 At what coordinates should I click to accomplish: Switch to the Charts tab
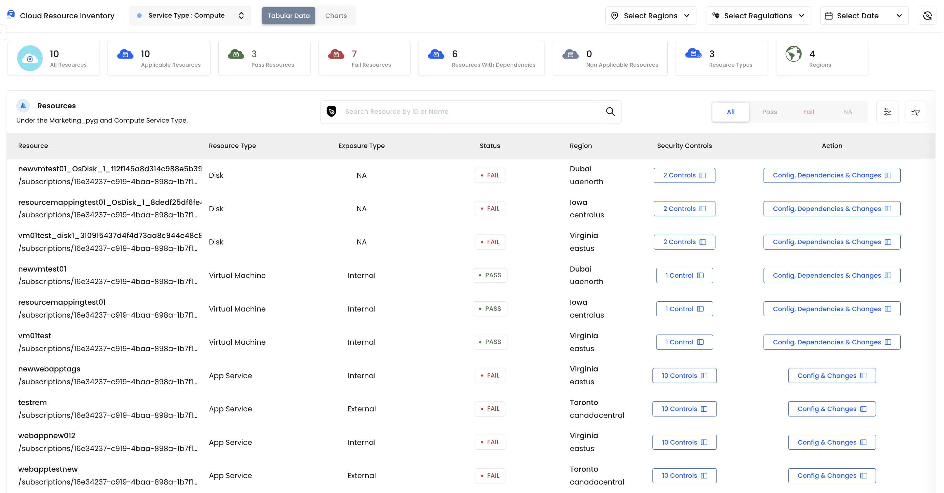[x=335, y=15]
